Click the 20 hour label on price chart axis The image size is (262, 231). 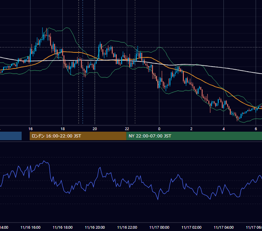[95, 129]
